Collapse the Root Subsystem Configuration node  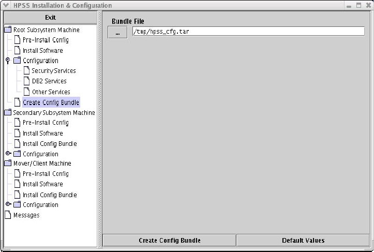(x=8, y=61)
